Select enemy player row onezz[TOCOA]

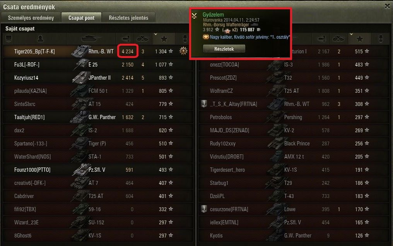[294, 65]
